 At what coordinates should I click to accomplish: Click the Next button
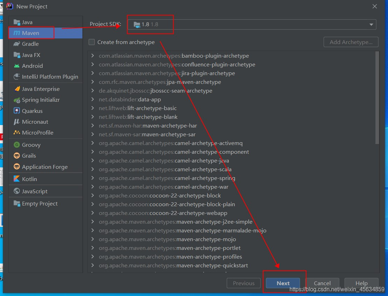pos(283,283)
